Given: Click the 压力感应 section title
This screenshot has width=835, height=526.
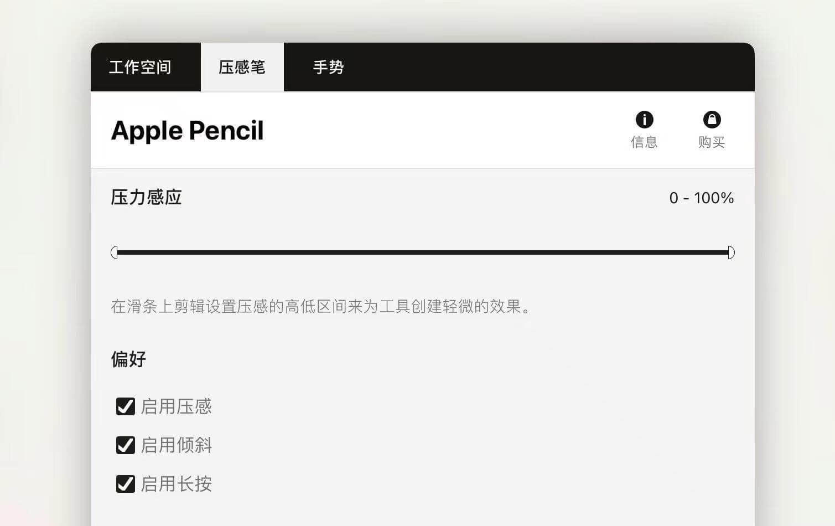Looking at the screenshot, I should click(146, 197).
